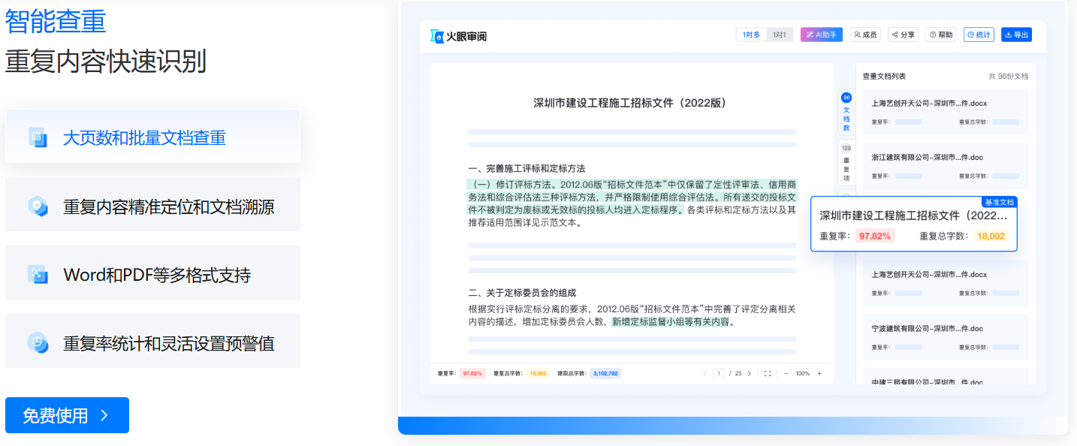Click the 3,102,782 extracted count badge
Image resolution: width=1077 pixels, height=446 pixels.
pyautogui.click(x=605, y=373)
